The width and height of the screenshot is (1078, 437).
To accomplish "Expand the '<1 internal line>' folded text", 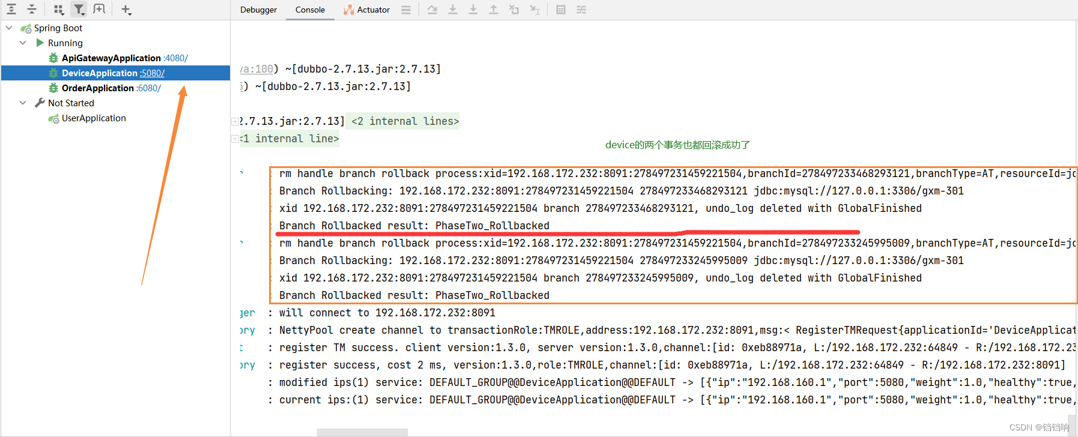I will click(290, 138).
